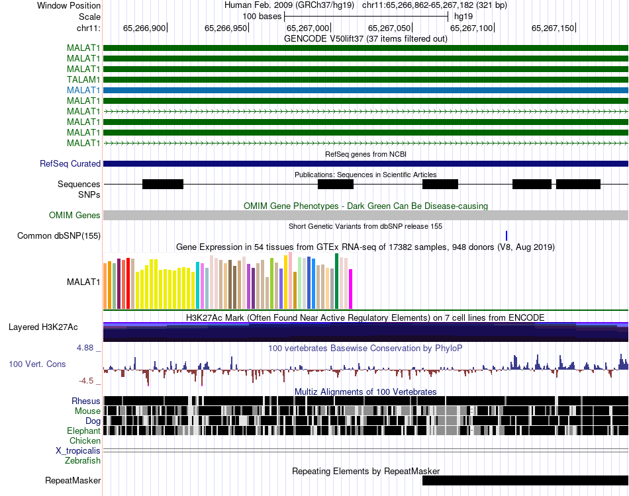Select the Dog alignment label
This screenshot has width=629, height=496.
click(x=93, y=421)
